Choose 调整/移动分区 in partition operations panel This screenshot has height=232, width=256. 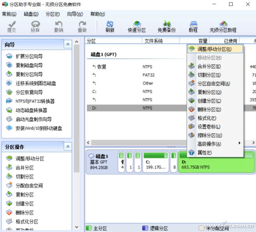point(25,159)
